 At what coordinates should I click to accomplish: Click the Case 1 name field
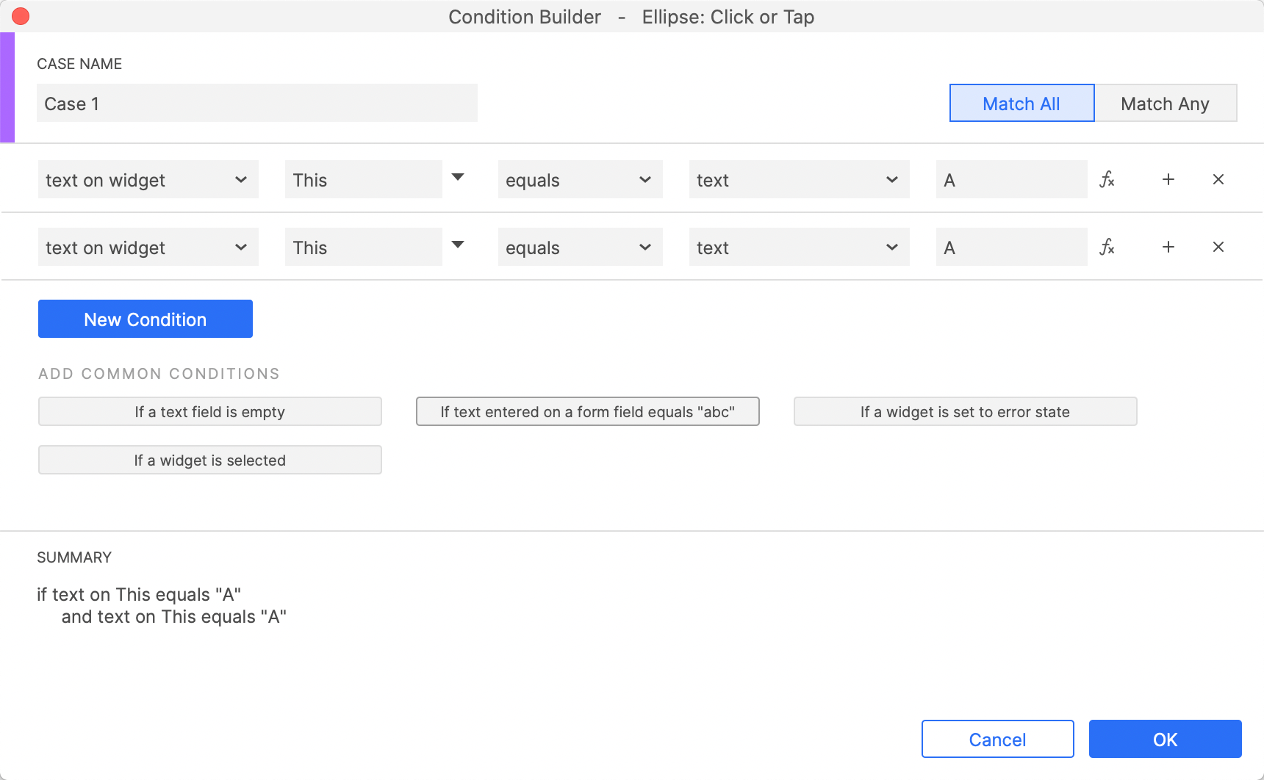(x=256, y=103)
